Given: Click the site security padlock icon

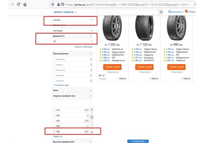Looking at the screenshot, I should (x=58, y=5).
